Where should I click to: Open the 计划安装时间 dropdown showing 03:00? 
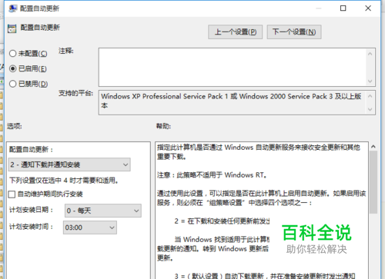90,228
